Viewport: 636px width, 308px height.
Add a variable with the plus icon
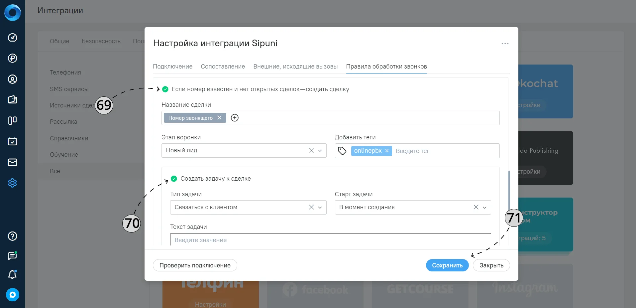(235, 118)
